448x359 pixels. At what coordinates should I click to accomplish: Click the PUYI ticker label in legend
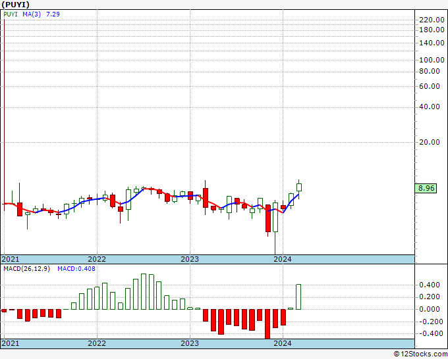tap(11, 14)
